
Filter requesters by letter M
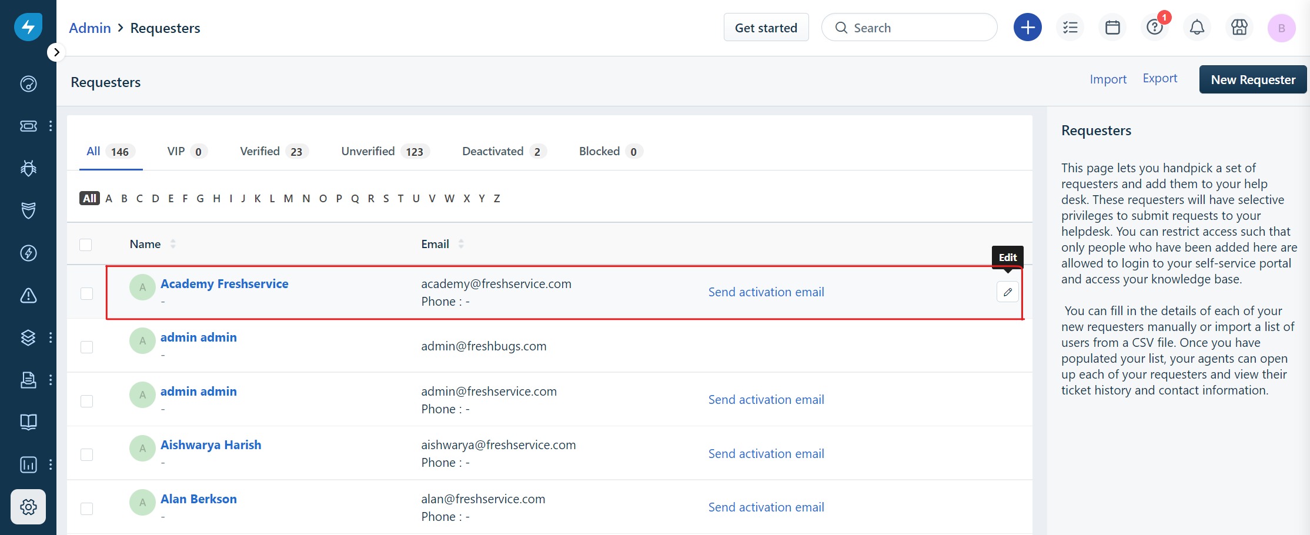coord(288,198)
